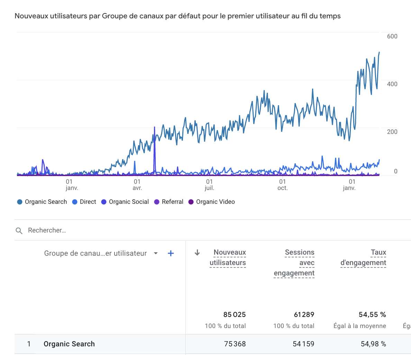Click the 85 025 total new users value
Image resolution: width=411 pixels, height=355 pixels.
[x=235, y=315]
